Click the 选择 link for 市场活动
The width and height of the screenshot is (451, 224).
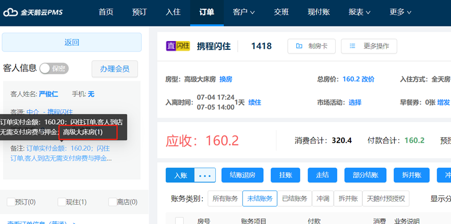[355, 102]
